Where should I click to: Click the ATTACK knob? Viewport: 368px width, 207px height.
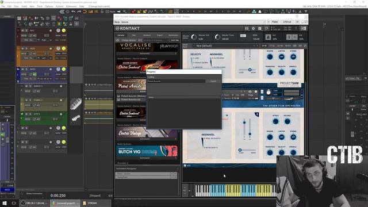[275, 121]
